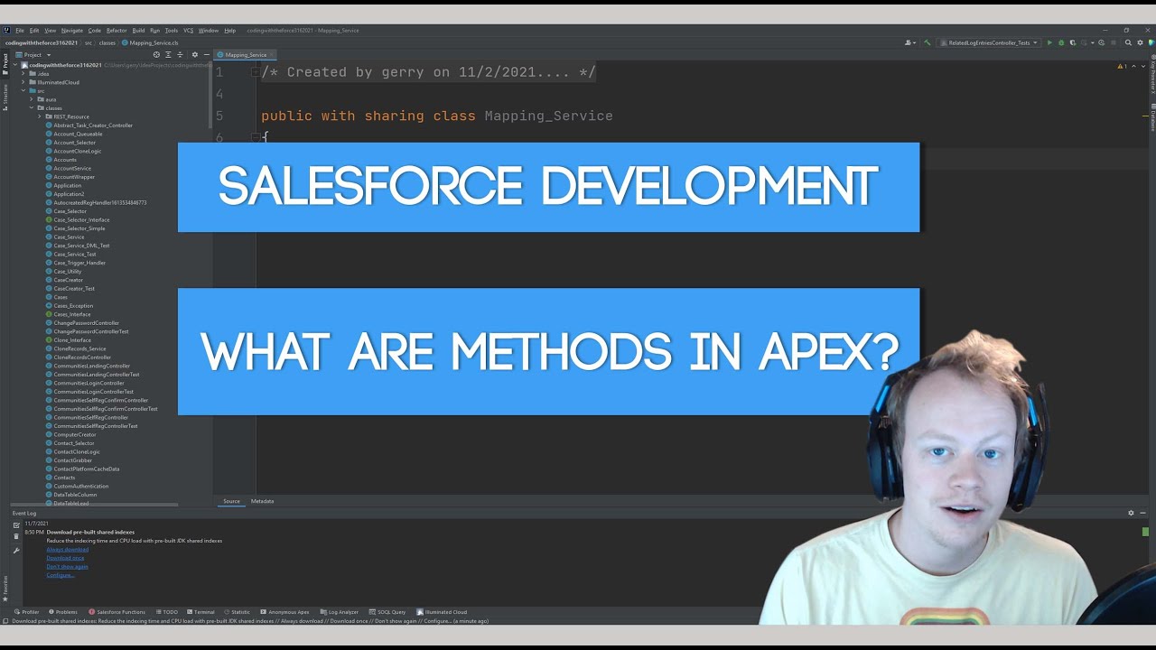Click the Project tree horizontal scrollbar
The width and height of the screenshot is (1156, 650).
pyautogui.click(x=95, y=506)
